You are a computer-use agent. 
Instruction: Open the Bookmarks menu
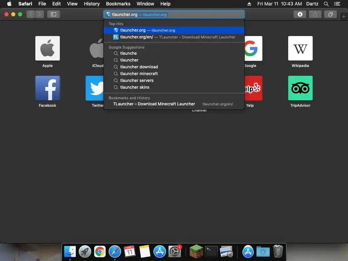tap(118, 4)
